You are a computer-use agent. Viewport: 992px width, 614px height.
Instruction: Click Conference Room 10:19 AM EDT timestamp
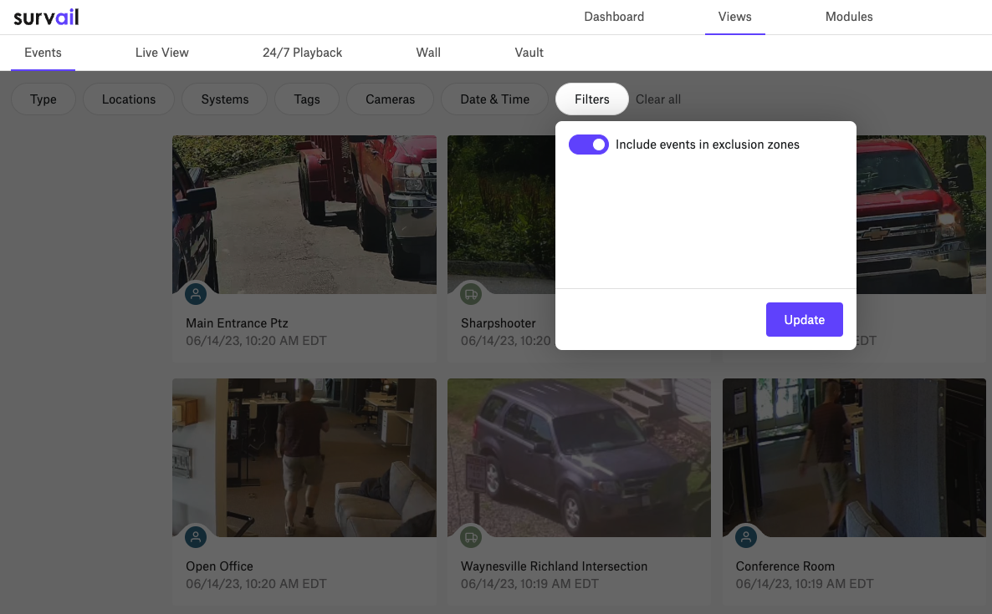[x=804, y=584]
